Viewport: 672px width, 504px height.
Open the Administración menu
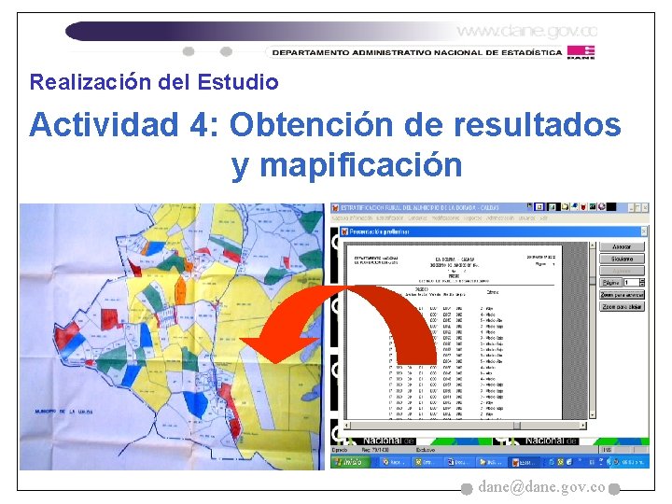coord(500,218)
